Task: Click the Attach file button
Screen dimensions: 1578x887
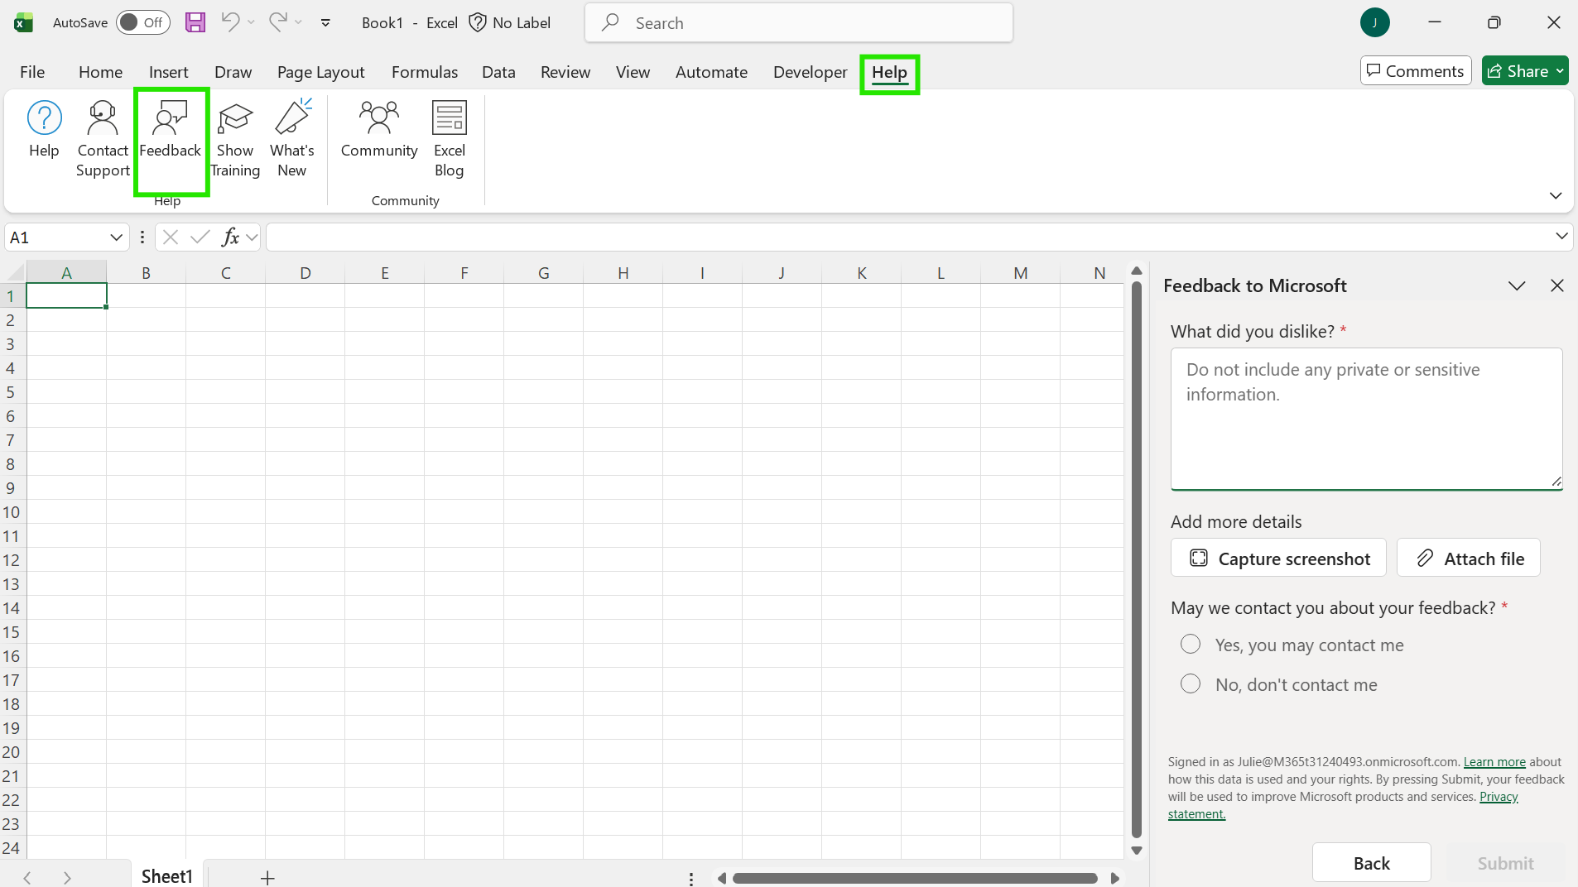Action: point(1469,559)
